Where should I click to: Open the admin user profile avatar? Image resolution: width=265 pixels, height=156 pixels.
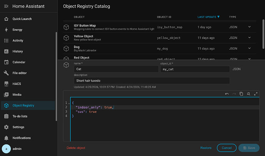6,149
